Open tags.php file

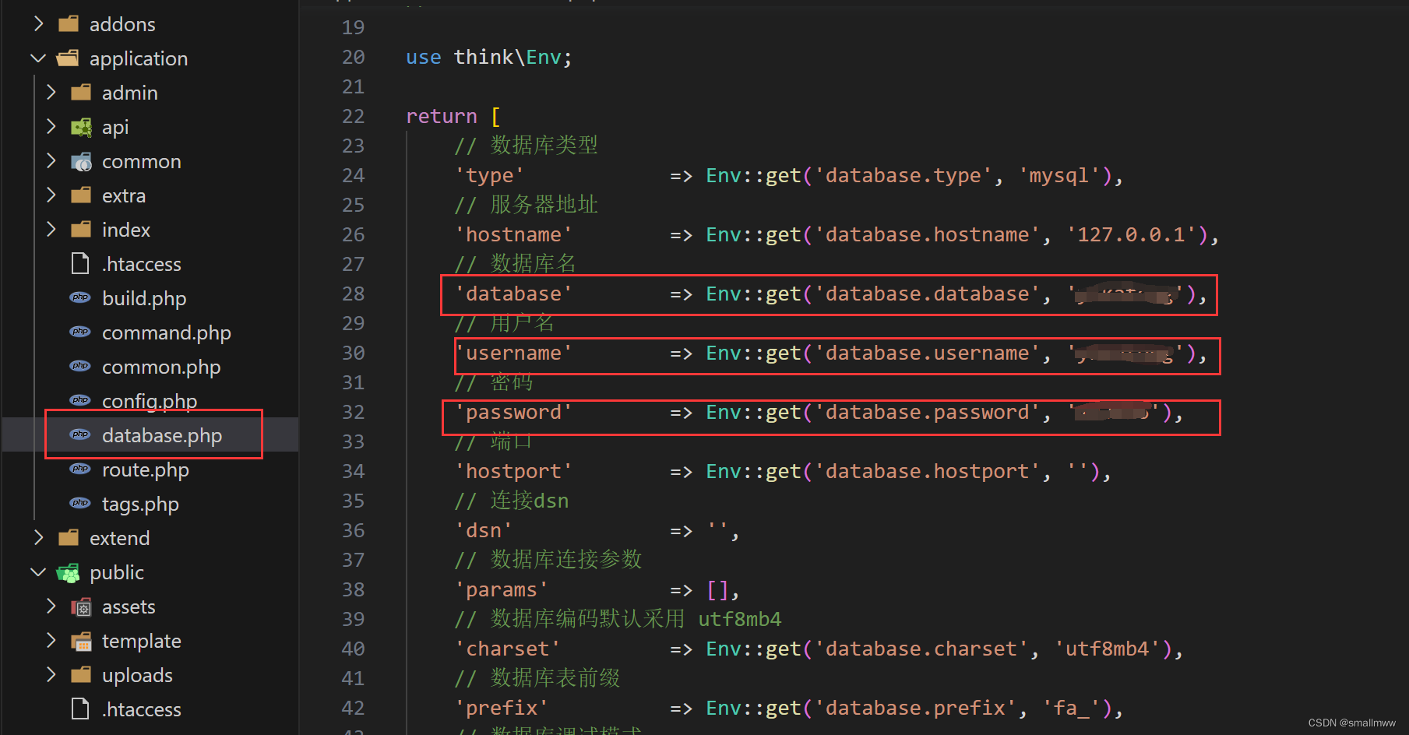[140, 504]
